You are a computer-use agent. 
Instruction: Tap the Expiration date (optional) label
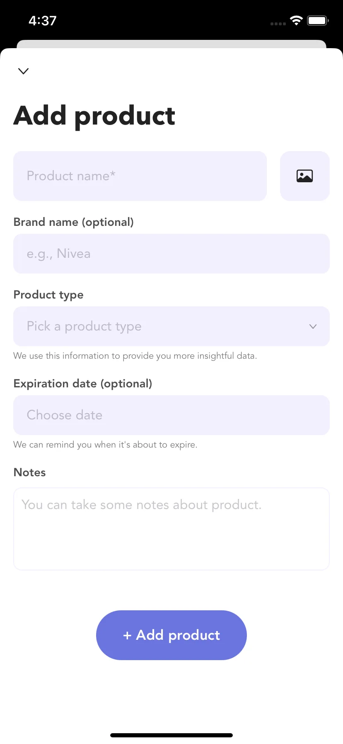point(83,384)
